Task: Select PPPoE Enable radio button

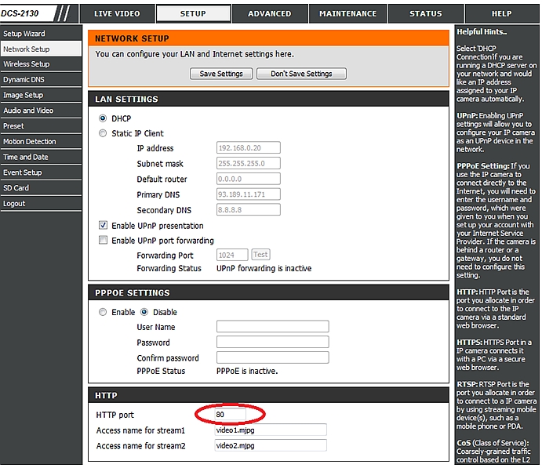Action: click(x=103, y=312)
